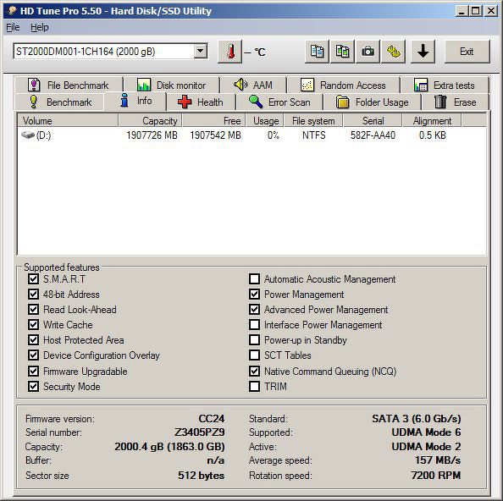Click the 0.5 KB alignment value
Screen dimensions: 503x501
coord(433,135)
